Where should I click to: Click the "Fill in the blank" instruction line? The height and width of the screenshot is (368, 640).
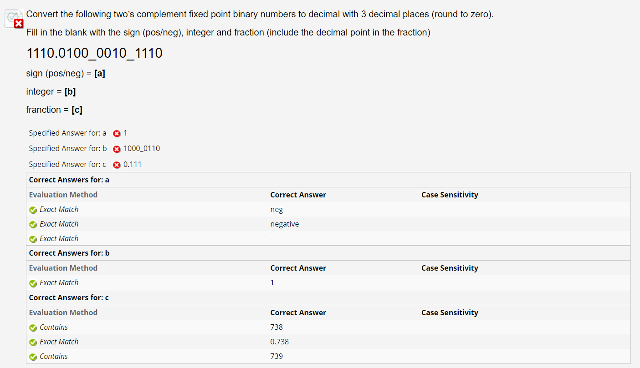coord(228,32)
